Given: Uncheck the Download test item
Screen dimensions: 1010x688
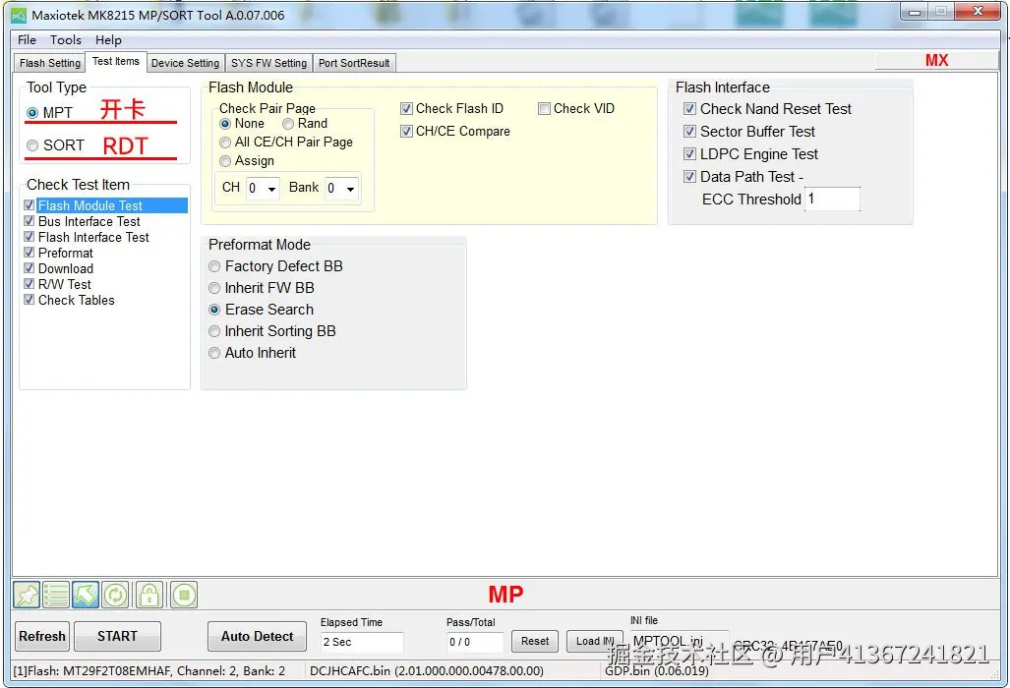Looking at the screenshot, I should 29,268.
